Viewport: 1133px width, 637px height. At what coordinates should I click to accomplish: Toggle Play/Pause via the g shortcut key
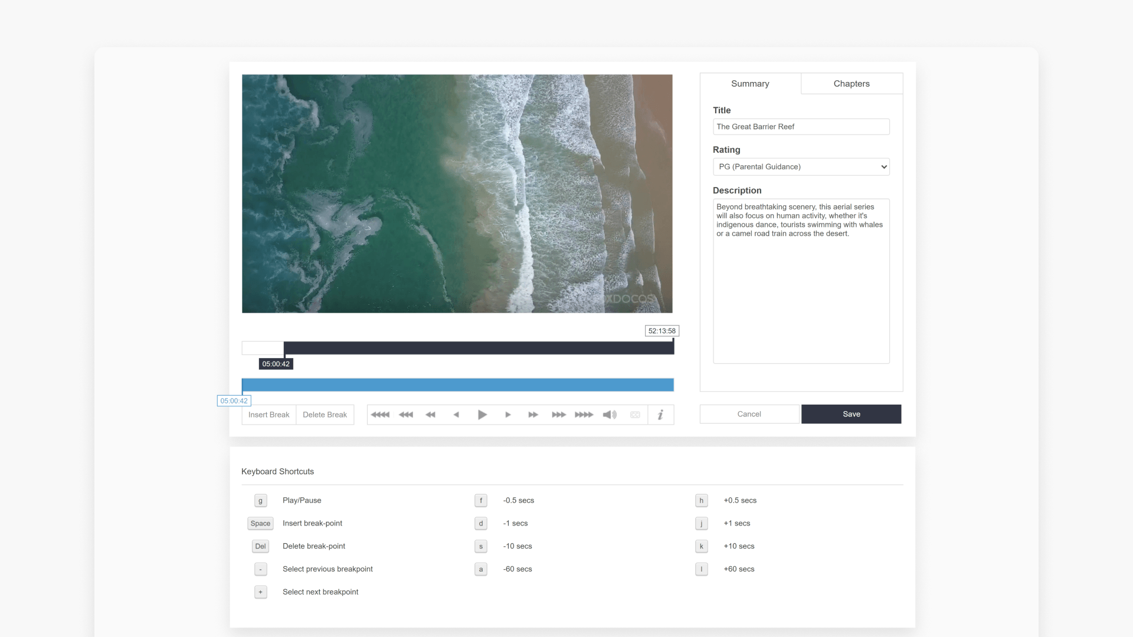click(x=260, y=500)
